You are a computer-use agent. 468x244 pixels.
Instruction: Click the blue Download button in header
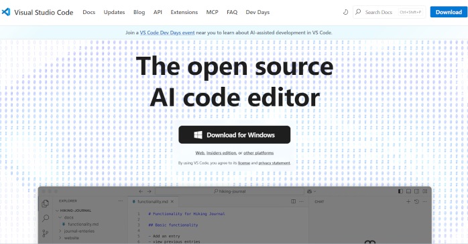[x=449, y=12]
